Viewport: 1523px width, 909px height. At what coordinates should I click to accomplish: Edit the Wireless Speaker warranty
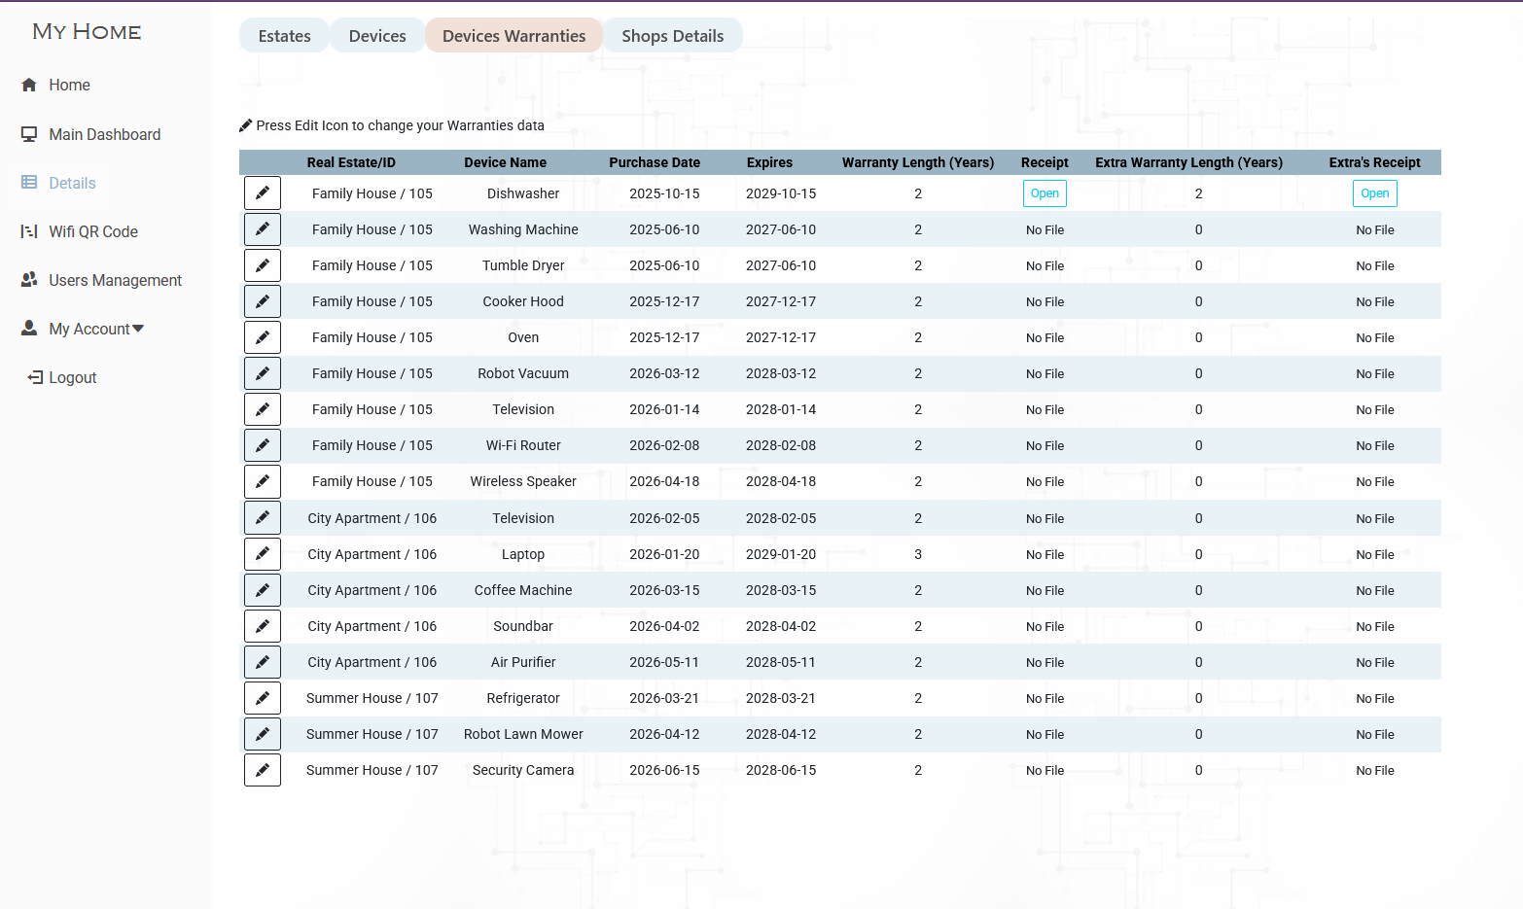(263, 481)
